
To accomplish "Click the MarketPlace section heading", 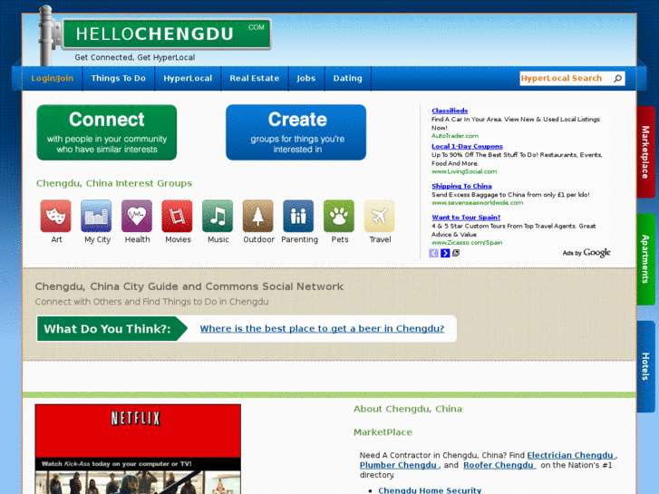I will click(x=383, y=432).
